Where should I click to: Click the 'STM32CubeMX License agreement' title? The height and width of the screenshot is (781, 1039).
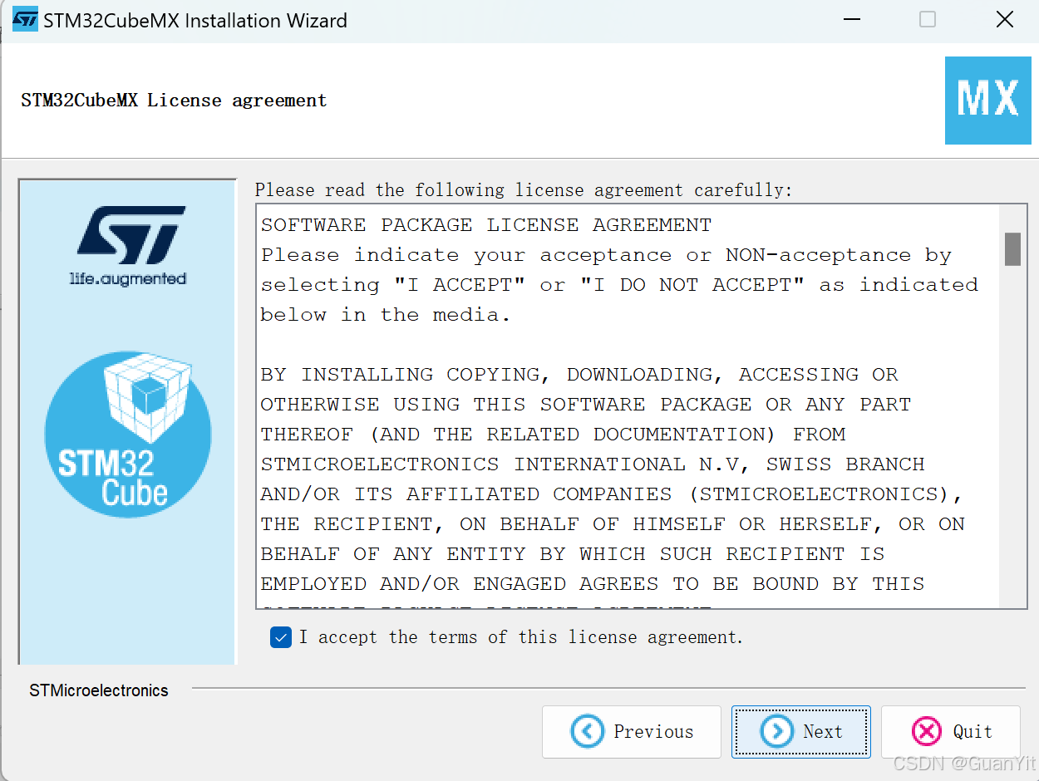coord(174,101)
